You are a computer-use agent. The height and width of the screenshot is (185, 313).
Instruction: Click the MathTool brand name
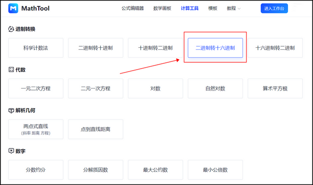(35, 8)
